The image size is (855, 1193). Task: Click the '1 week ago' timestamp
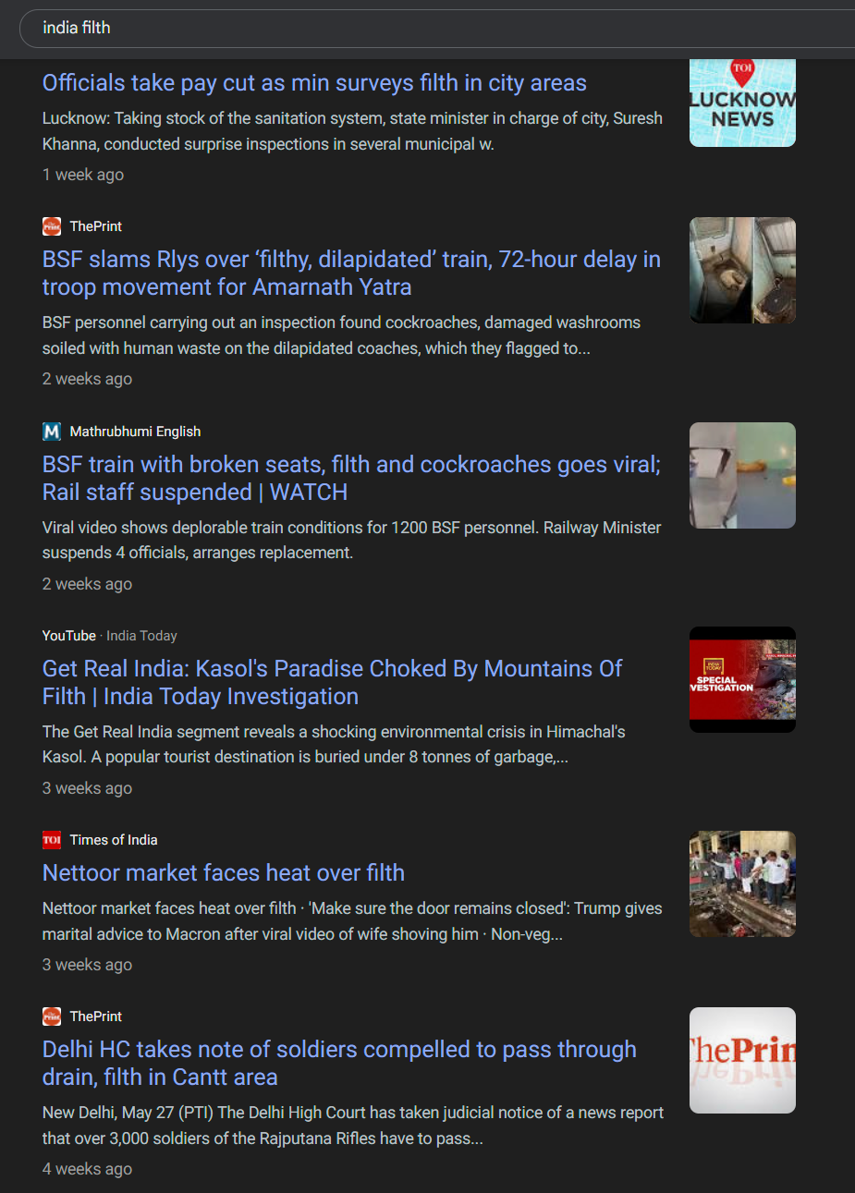point(83,175)
